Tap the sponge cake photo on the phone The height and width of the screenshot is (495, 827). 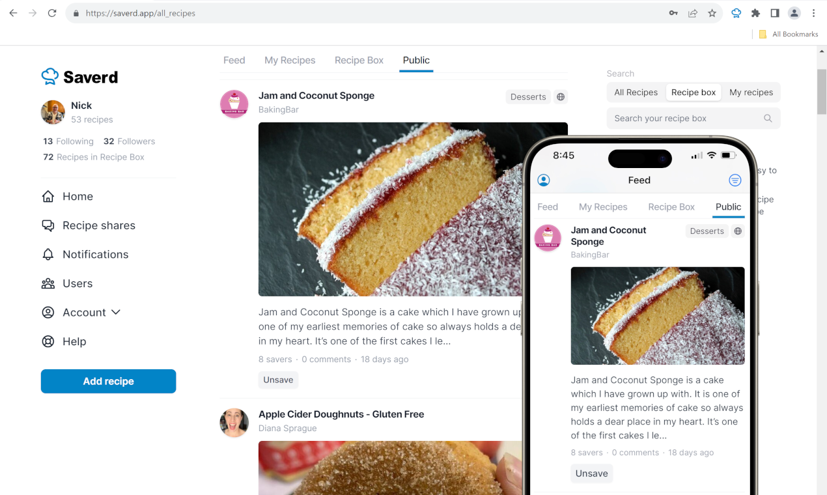coord(658,316)
